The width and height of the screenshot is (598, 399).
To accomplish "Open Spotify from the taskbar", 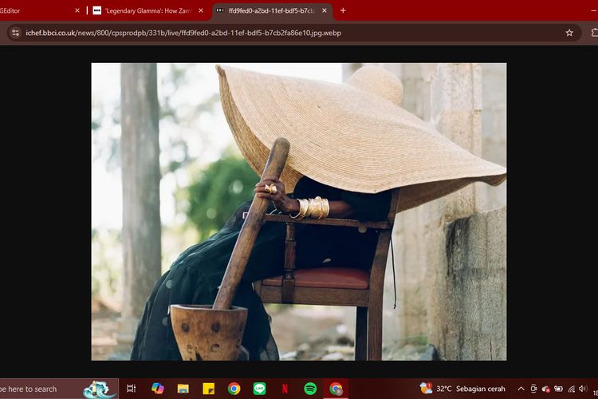I will (x=310, y=389).
